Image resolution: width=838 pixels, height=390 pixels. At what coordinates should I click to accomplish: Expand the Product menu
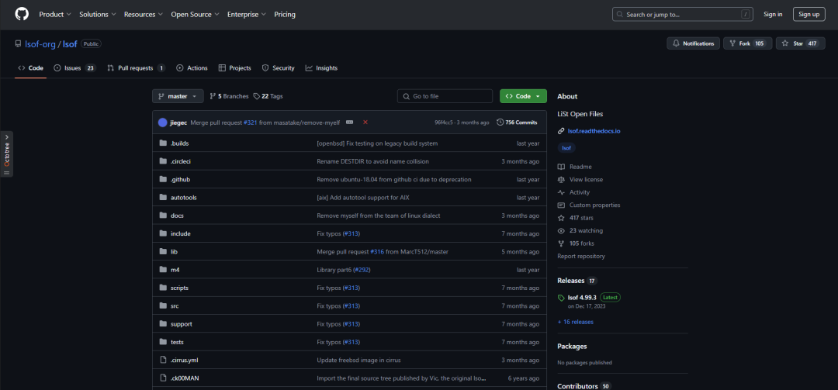pyautogui.click(x=55, y=15)
